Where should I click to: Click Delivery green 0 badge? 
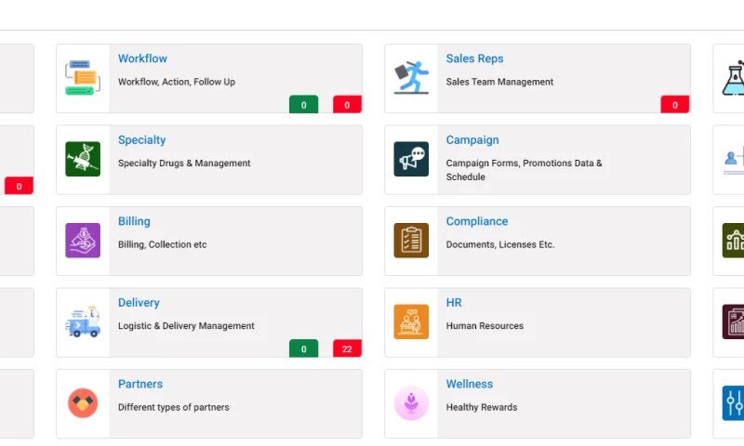click(304, 348)
